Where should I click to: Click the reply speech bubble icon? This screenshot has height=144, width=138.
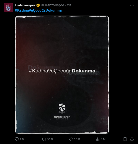pos(17,139)
